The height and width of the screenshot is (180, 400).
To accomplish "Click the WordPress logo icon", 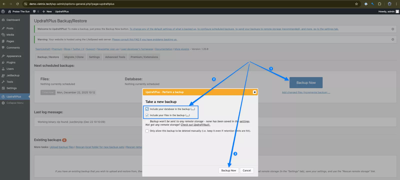I will click(x=3, y=11).
